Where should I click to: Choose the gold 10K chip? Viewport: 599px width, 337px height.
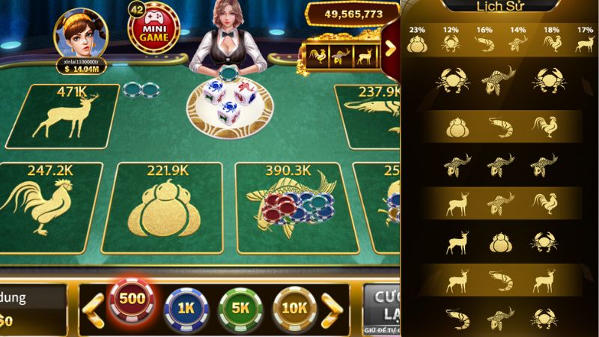294,309
